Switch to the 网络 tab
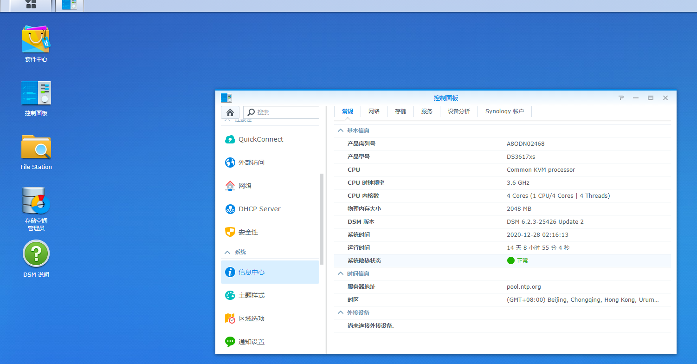This screenshot has height=364, width=697. point(374,111)
